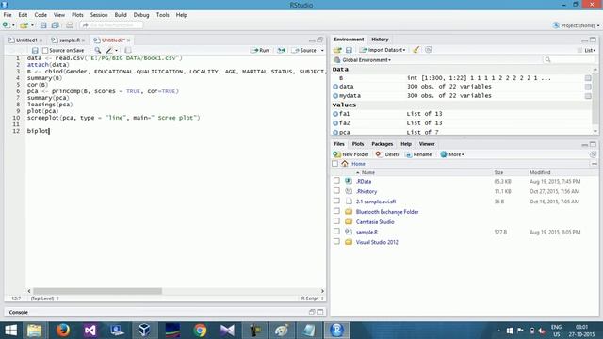Maximize the Console pane icon
Viewport: 603px width, 339px height.
(320, 312)
